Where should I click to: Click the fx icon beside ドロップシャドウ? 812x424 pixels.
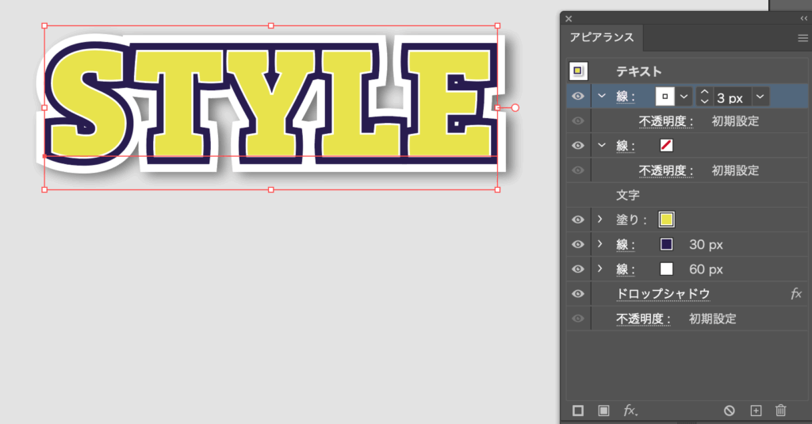[x=796, y=294]
